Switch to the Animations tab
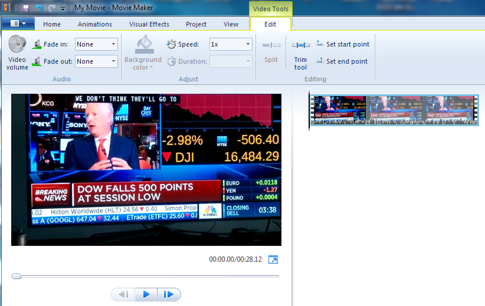Screen dimensions: 485x306 [x=95, y=24]
